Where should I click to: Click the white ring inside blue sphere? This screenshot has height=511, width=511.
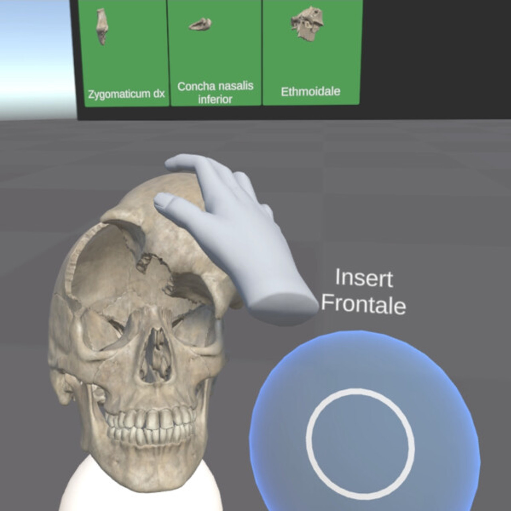coord(360,444)
